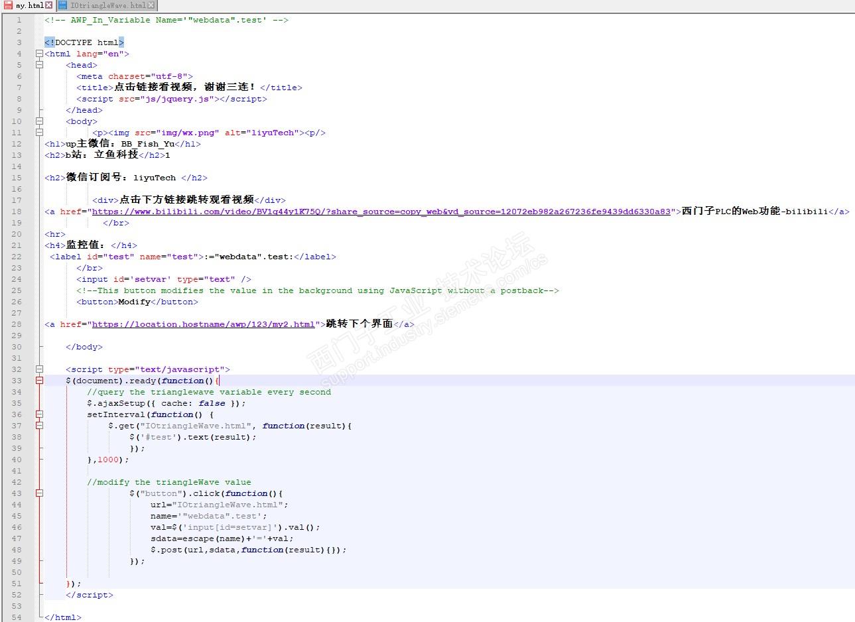Image resolution: width=855 pixels, height=622 pixels.
Task: Click the 点击下方链接跳转观看视频 div text
Action: [186, 200]
